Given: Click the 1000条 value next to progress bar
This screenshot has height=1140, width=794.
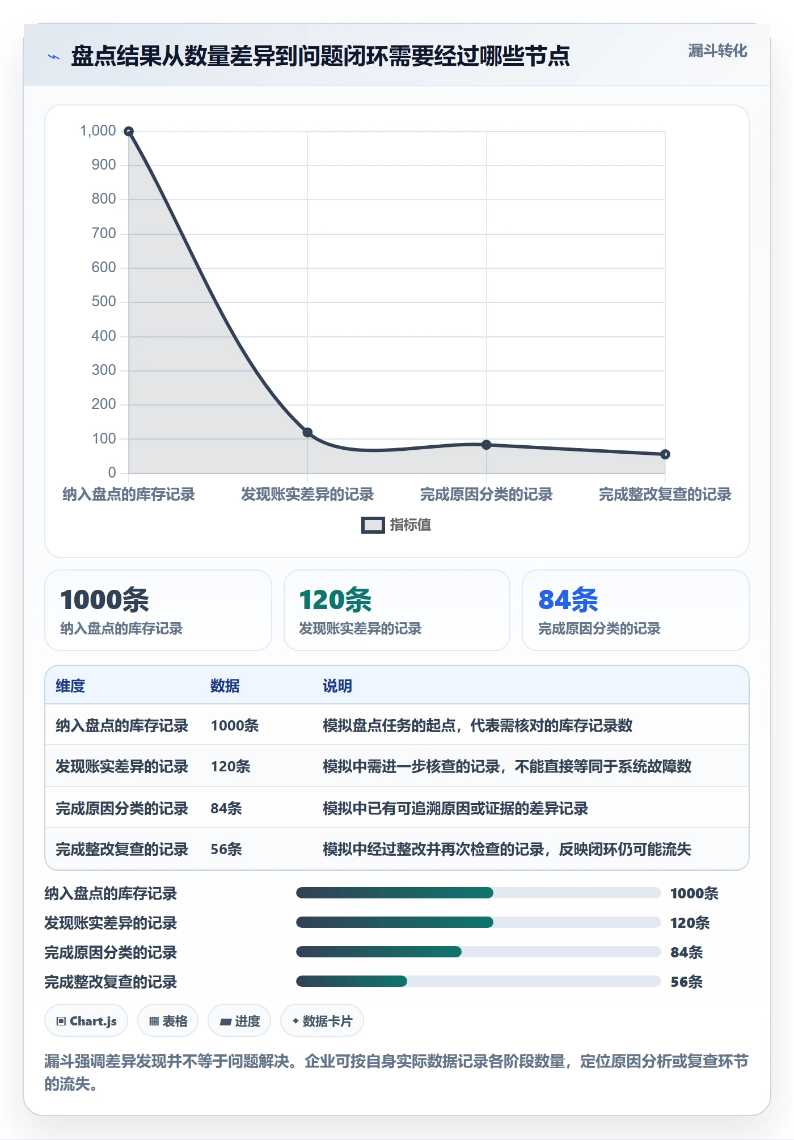Looking at the screenshot, I should pos(694,893).
